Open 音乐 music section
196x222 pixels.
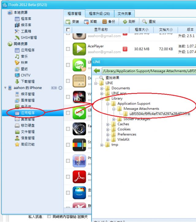click(x=21, y=56)
